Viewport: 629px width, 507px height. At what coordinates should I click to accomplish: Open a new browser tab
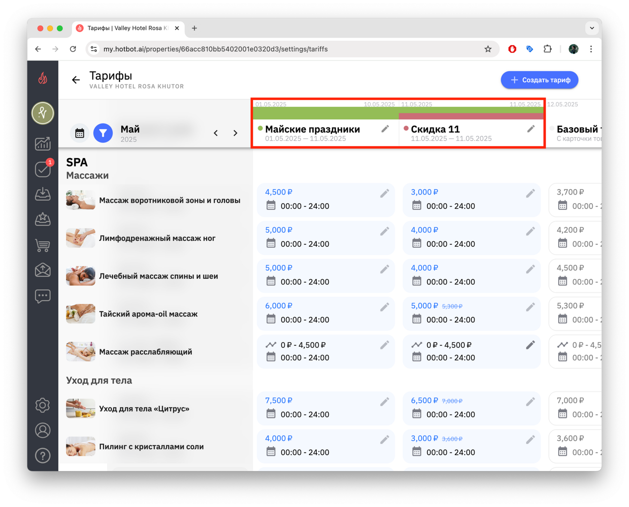(194, 28)
